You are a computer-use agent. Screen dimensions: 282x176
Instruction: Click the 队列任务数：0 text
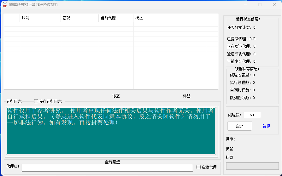click(243, 98)
